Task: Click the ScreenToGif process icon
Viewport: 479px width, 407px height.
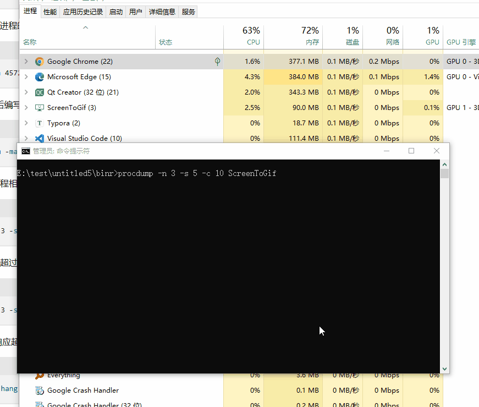Action: coord(40,108)
